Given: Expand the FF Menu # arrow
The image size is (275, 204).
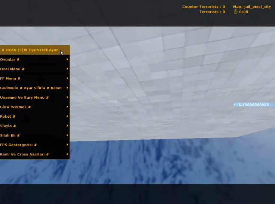Looking at the screenshot, I should 67,78.
